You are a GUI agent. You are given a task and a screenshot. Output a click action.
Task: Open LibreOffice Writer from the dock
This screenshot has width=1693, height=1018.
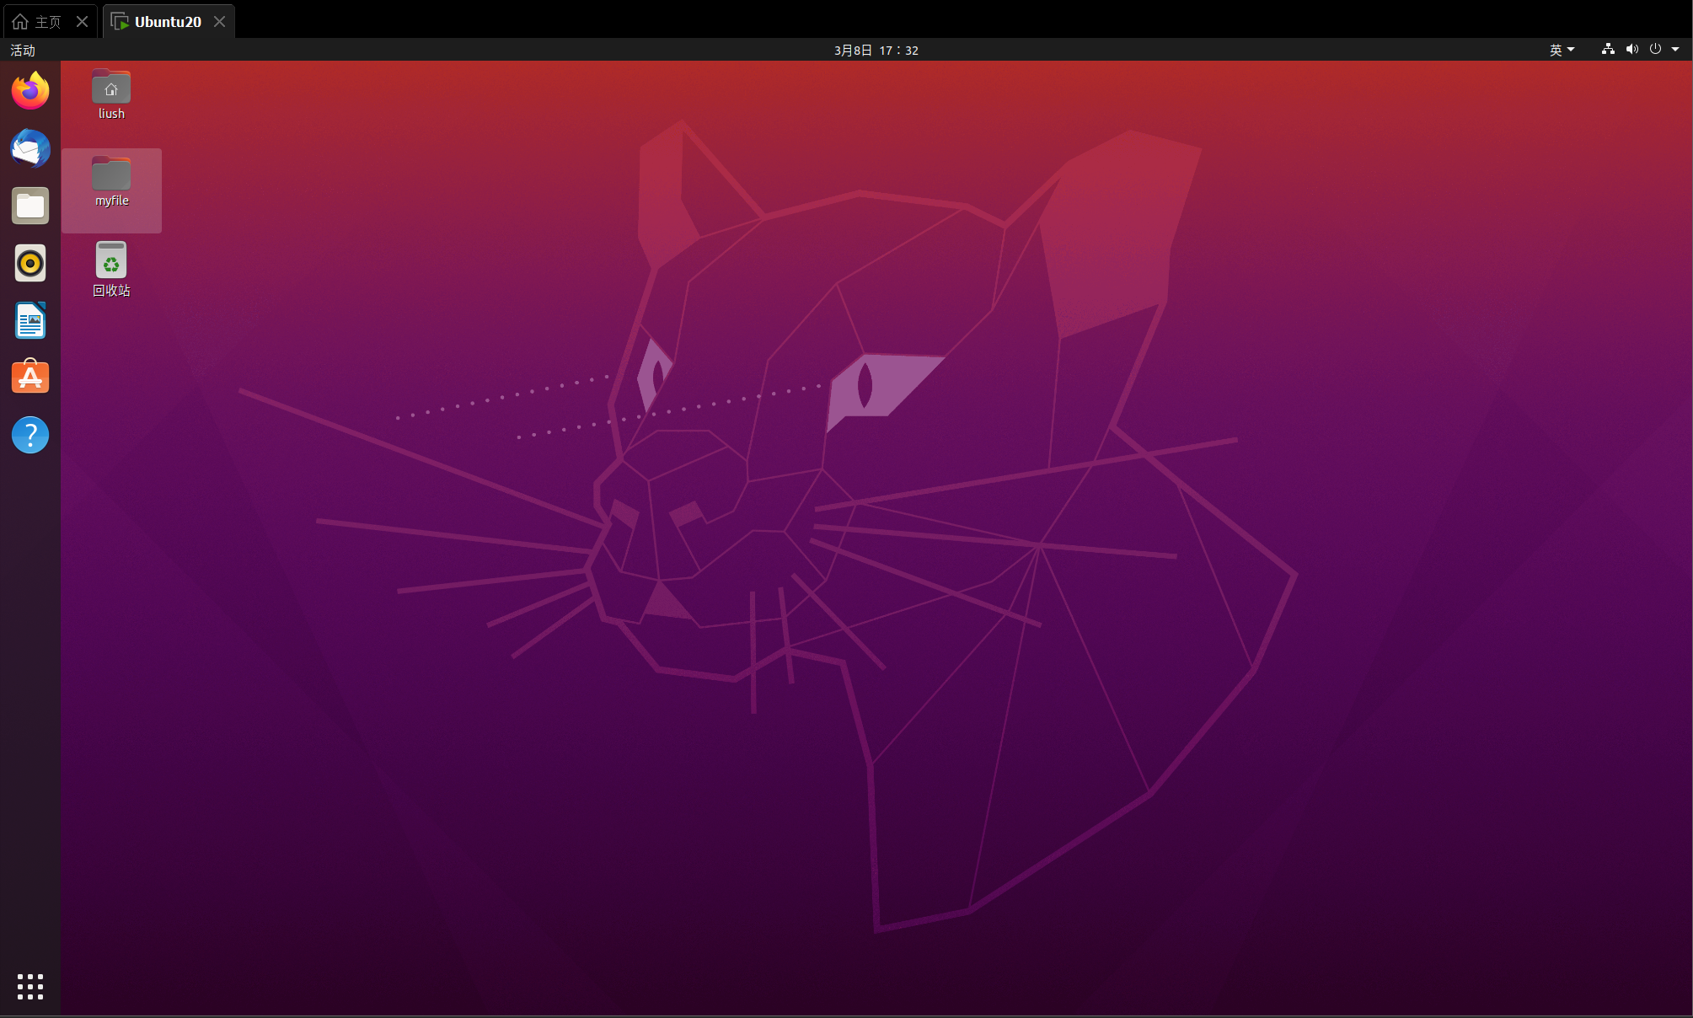(30, 320)
